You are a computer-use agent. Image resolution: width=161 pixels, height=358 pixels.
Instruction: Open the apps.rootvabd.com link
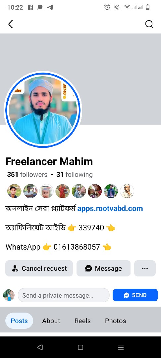[x=110, y=209]
